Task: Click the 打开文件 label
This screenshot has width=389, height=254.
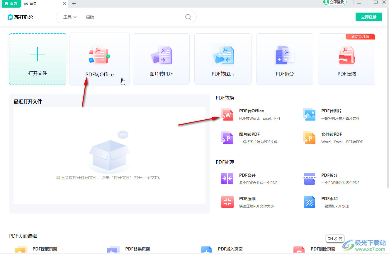Action: (x=38, y=73)
